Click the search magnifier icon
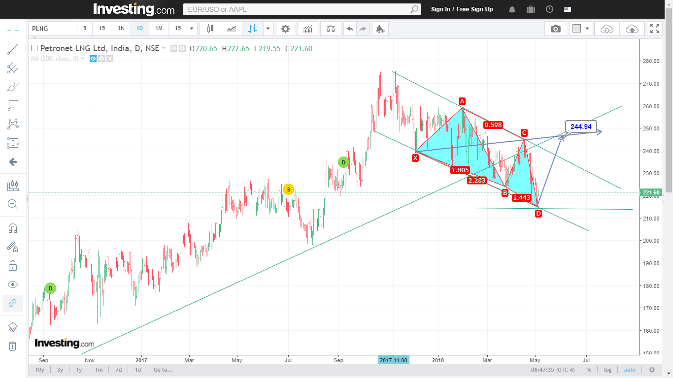The image size is (673, 378). (415, 9)
